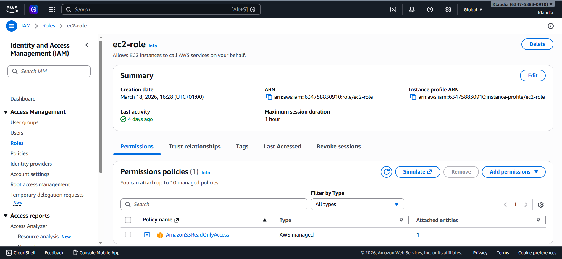The width and height of the screenshot is (562, 259).
Task: Open the info panel icon at top right
Action: (x=551, y=26)
